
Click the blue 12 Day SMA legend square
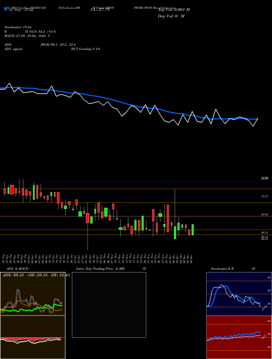6,9
